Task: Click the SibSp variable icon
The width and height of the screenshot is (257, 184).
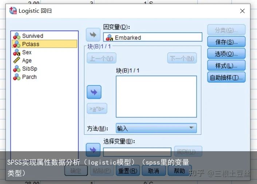Action: (16, 69)
